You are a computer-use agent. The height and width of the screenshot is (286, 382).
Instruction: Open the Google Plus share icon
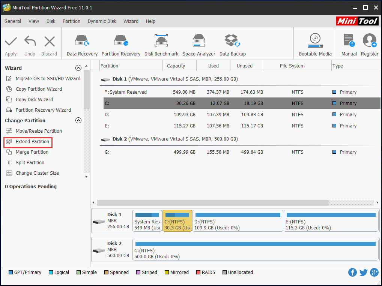coord(374,273)
